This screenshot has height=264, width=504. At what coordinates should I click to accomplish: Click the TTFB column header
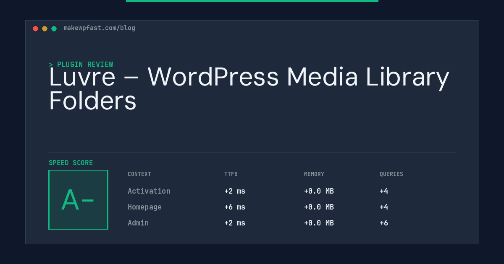231,174
